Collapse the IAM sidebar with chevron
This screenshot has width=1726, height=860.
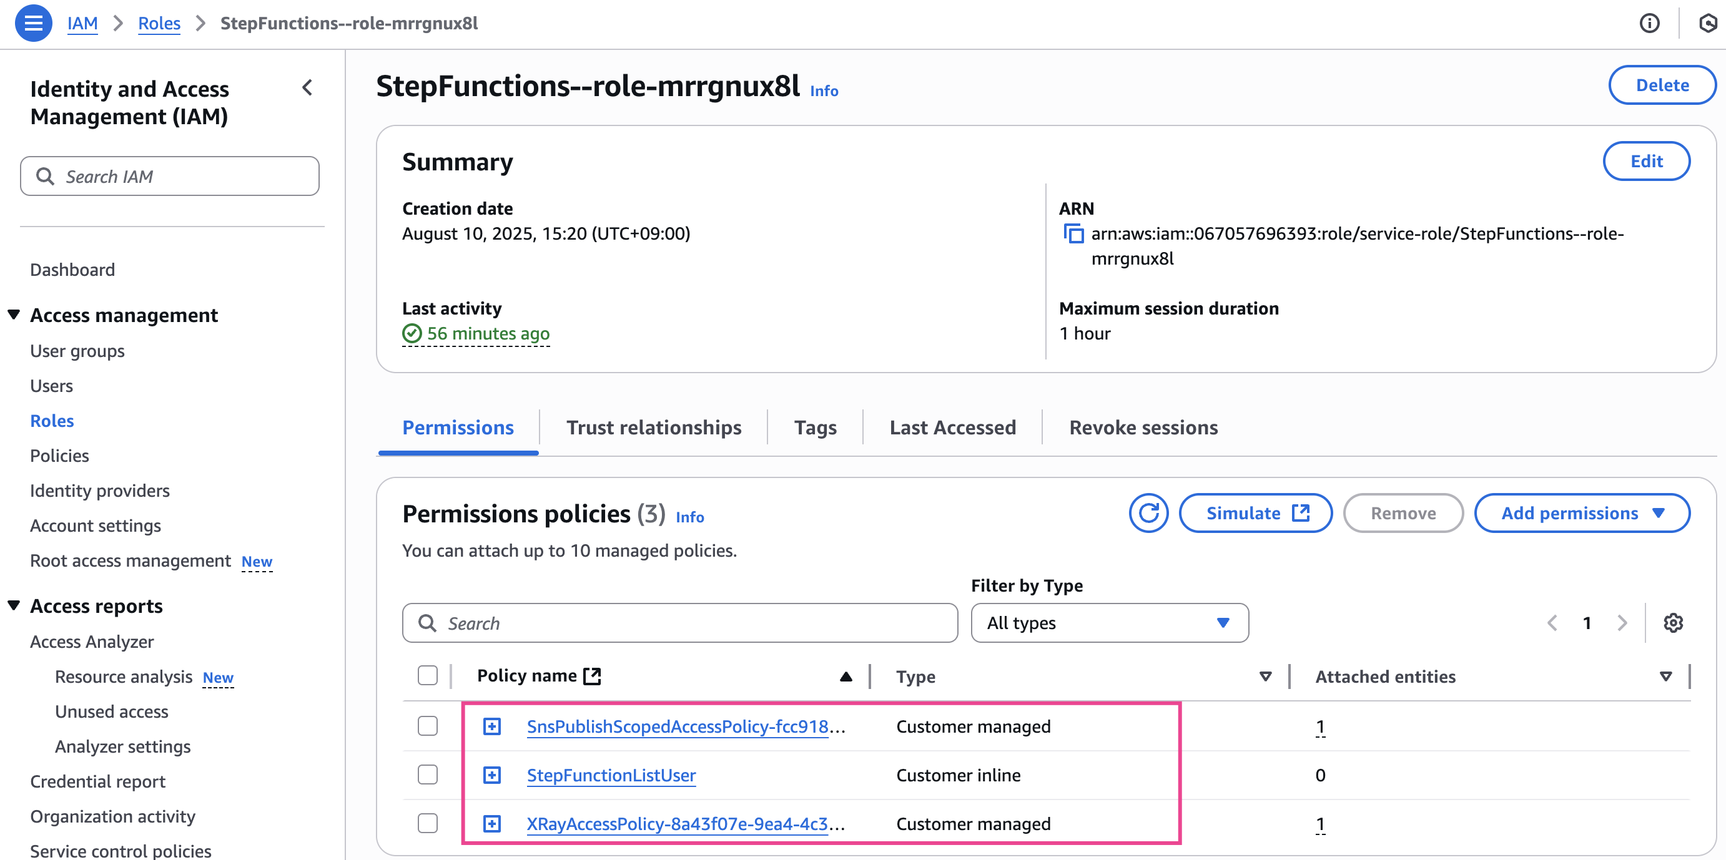[x=307, y=88]
